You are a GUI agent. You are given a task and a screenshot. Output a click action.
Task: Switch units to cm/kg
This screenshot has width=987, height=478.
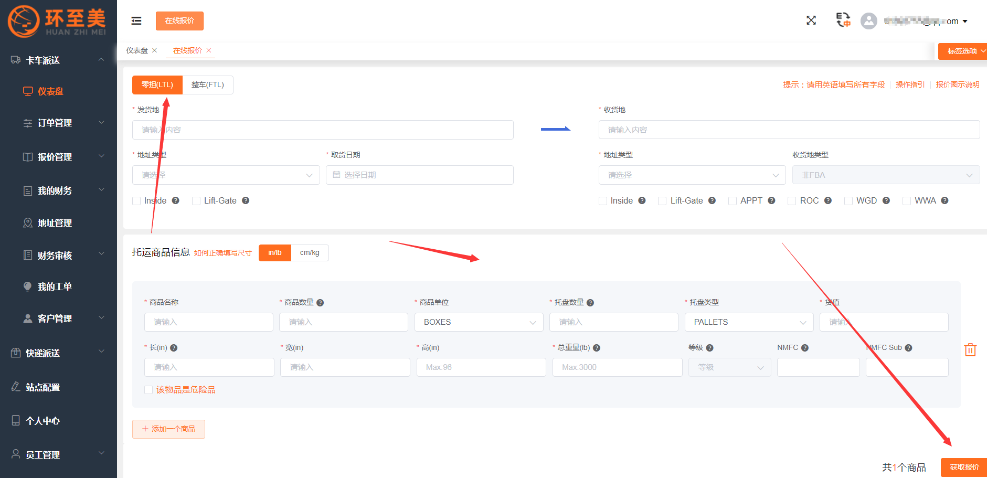coord(310,253)
